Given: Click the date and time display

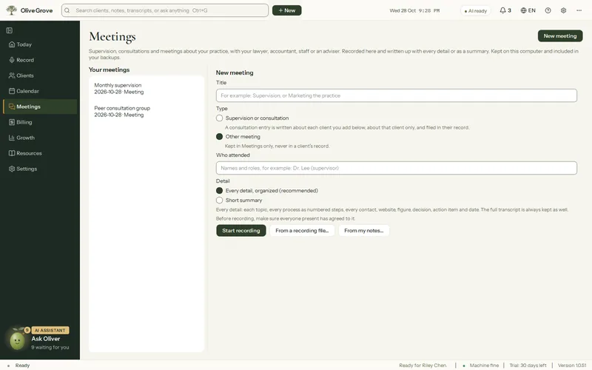Looking at the screenshot, I should tap(414, 10).
